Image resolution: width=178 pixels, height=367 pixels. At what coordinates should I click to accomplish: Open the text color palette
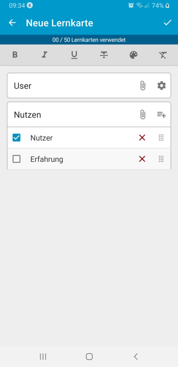[133, 55]
